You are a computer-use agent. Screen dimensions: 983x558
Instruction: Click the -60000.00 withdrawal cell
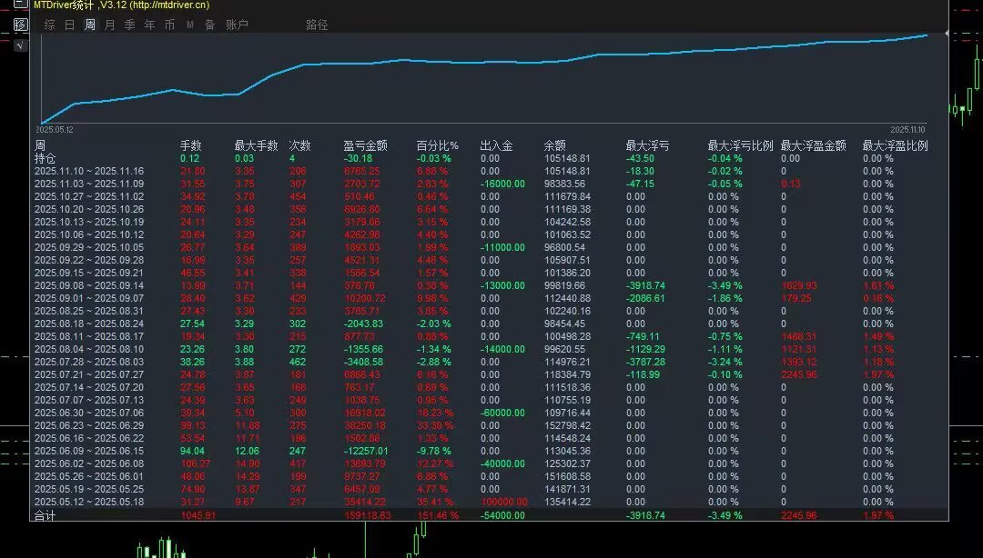pyautogui.click(x=502, y=413)
